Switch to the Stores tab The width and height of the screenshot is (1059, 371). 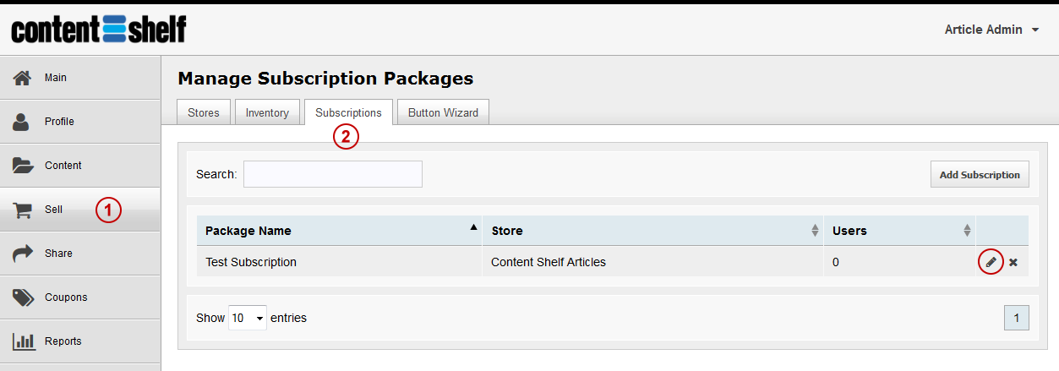[x=204, y=112]
